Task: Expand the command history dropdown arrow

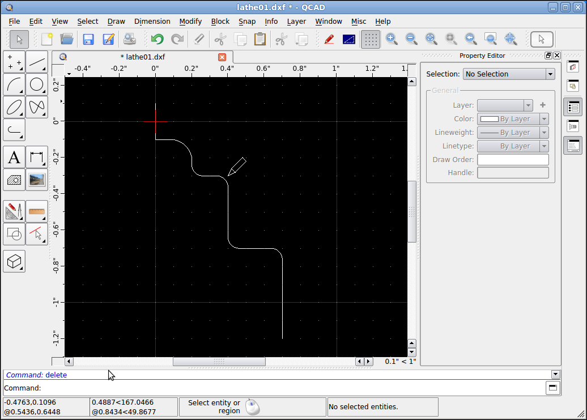Action: (x=555, y=374)
